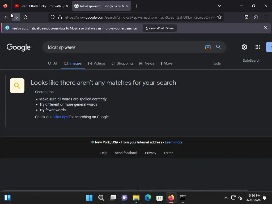The width and height of the screenshot is (272, 204).
Task: Bookmark this page with star icon
Action: coord(219,17)
